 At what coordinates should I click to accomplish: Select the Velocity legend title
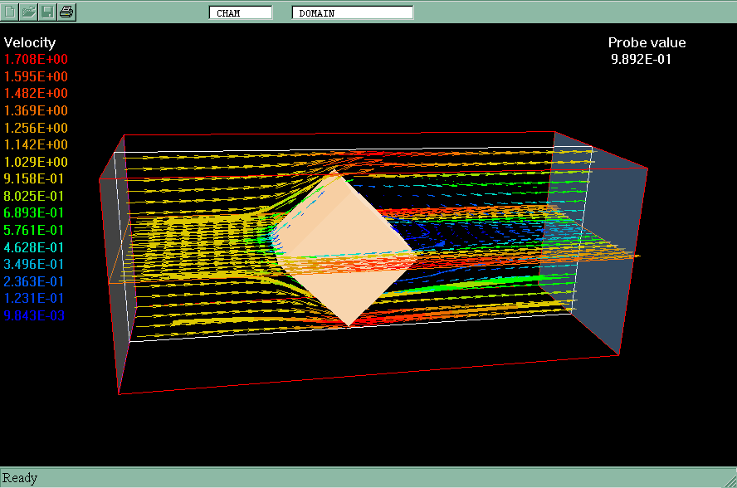pyautogui.click(x=30, y=42)
